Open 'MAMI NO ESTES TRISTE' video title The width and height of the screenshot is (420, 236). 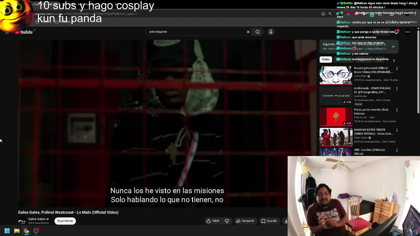[x=373, y=132]
